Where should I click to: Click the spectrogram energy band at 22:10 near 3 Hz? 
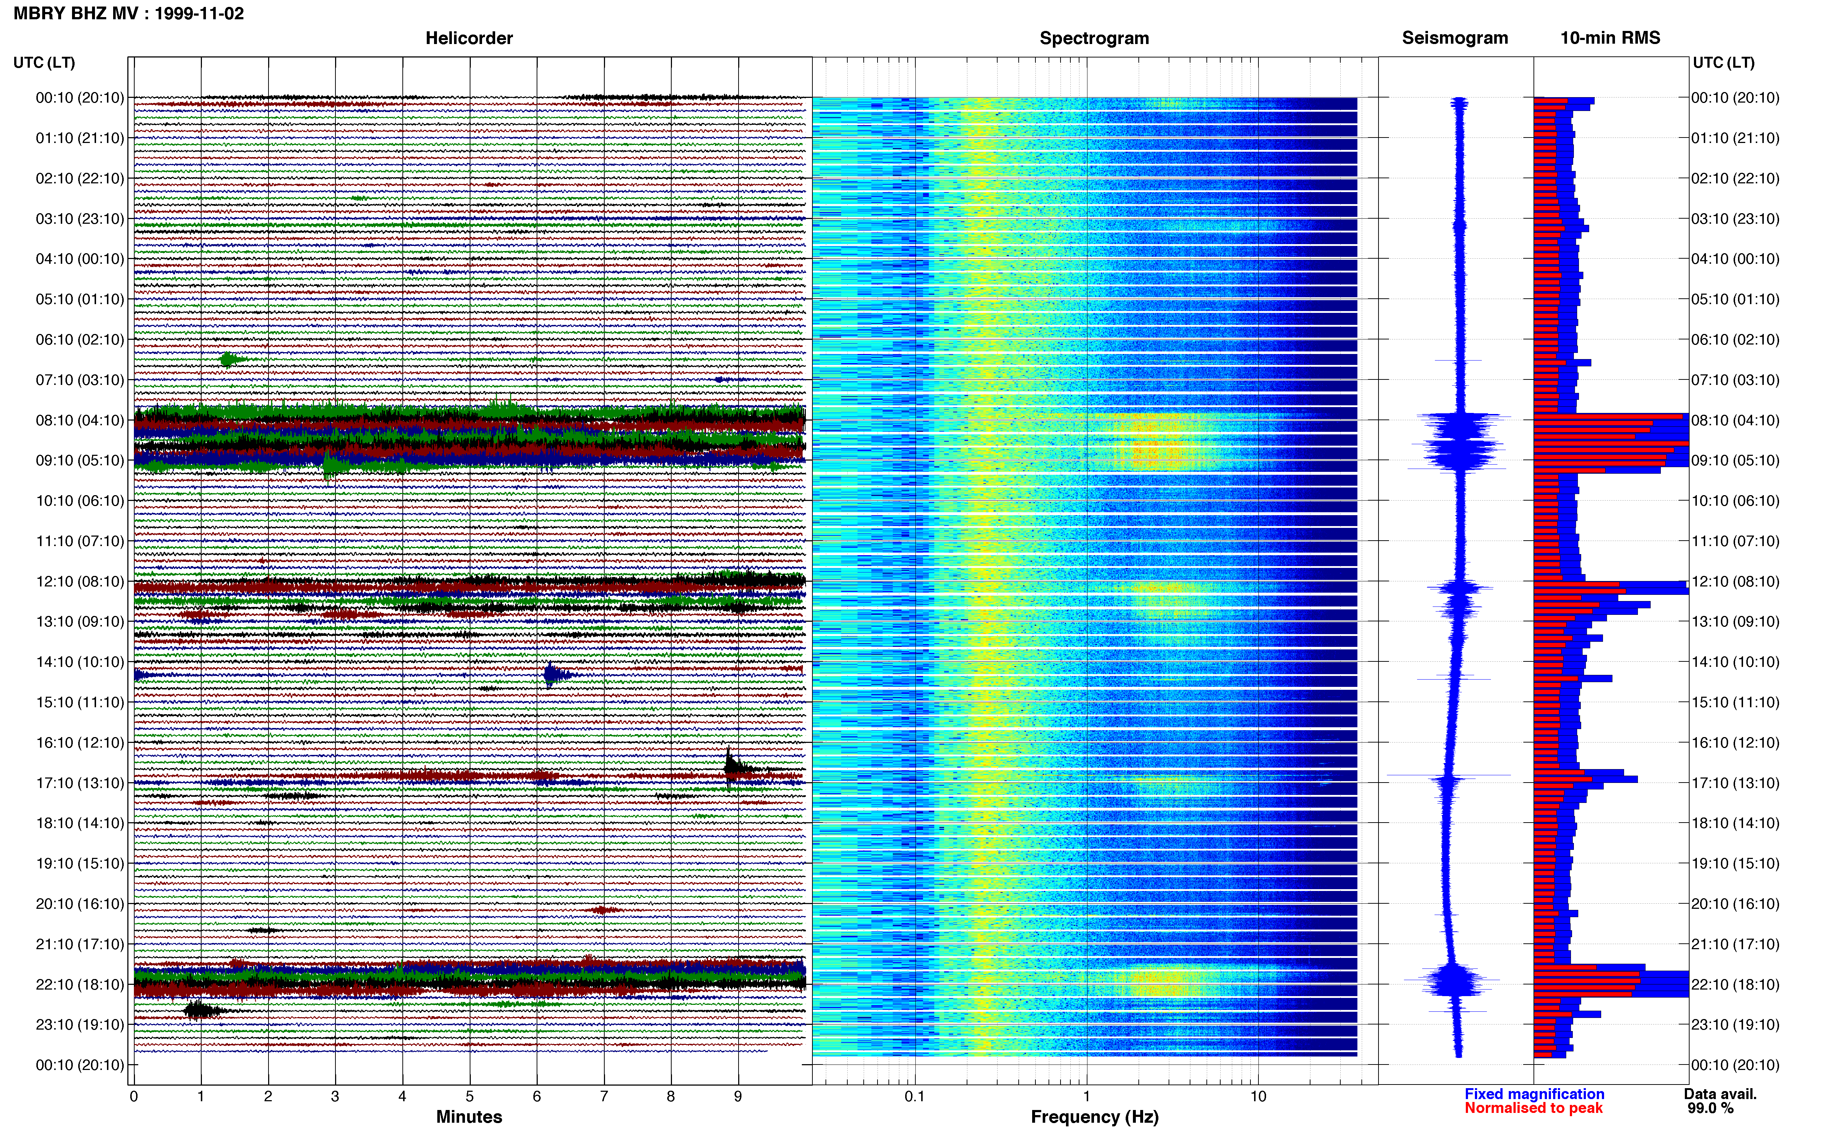[x=1163, y=982]
